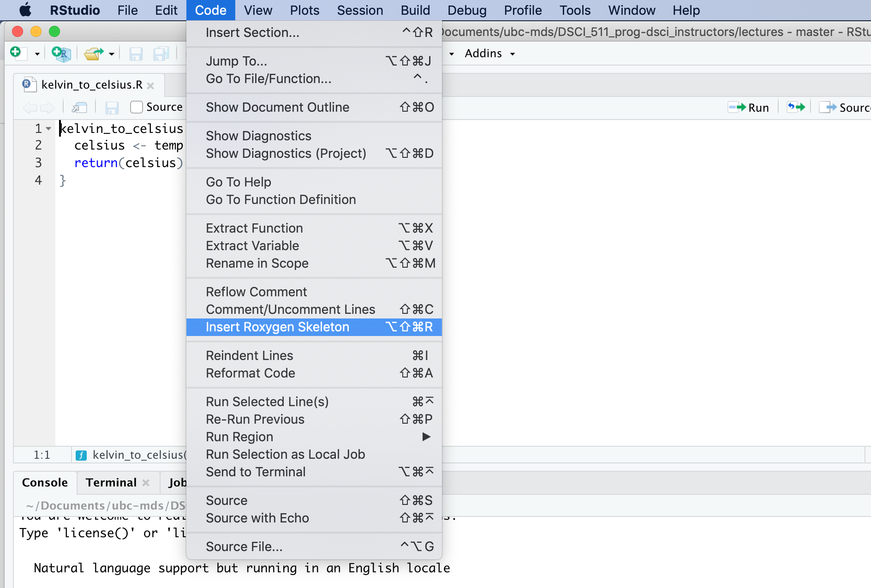
Task: Choose Source with Echo menu item
Action: pyautogui.click(x=314, y=518)
